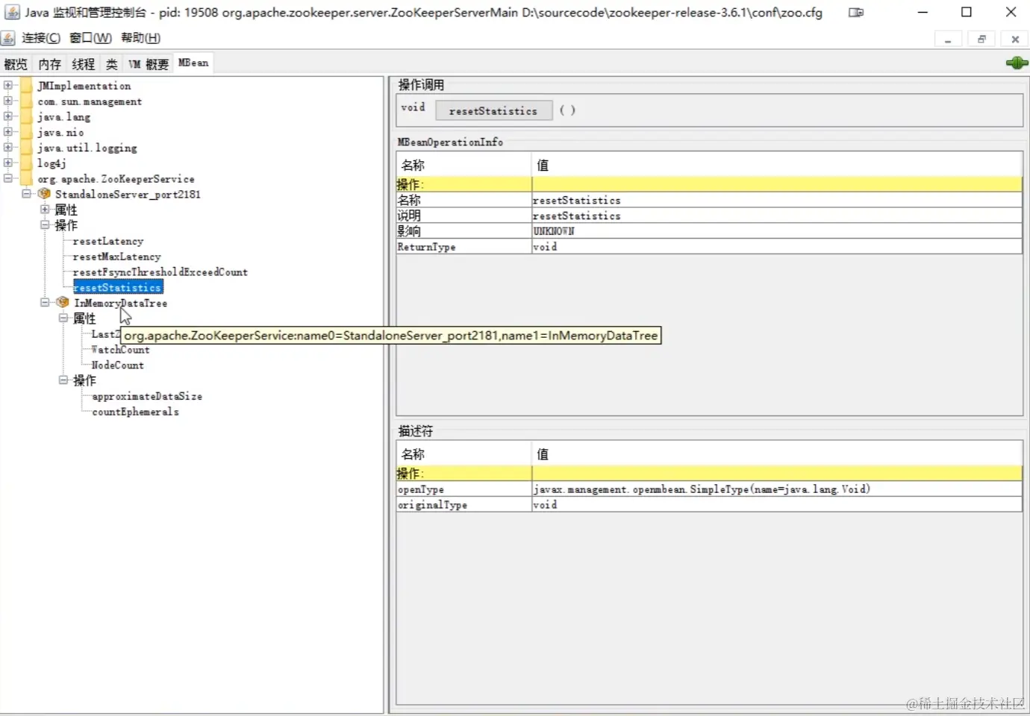Expand the java.util.logging node

[8, 147]
